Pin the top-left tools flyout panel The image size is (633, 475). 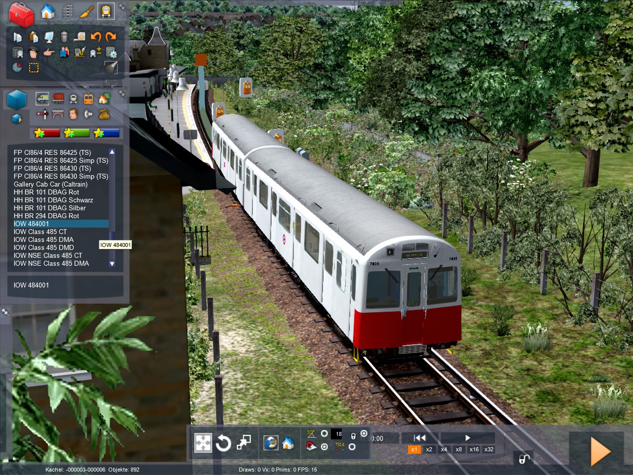point(122,8)
